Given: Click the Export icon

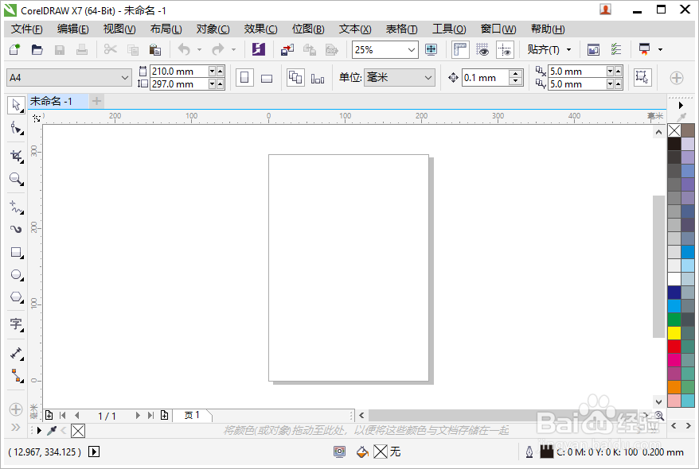Looking at the screenshot, I should [x=310, y=49].
